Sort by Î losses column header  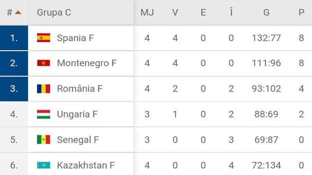231,12
